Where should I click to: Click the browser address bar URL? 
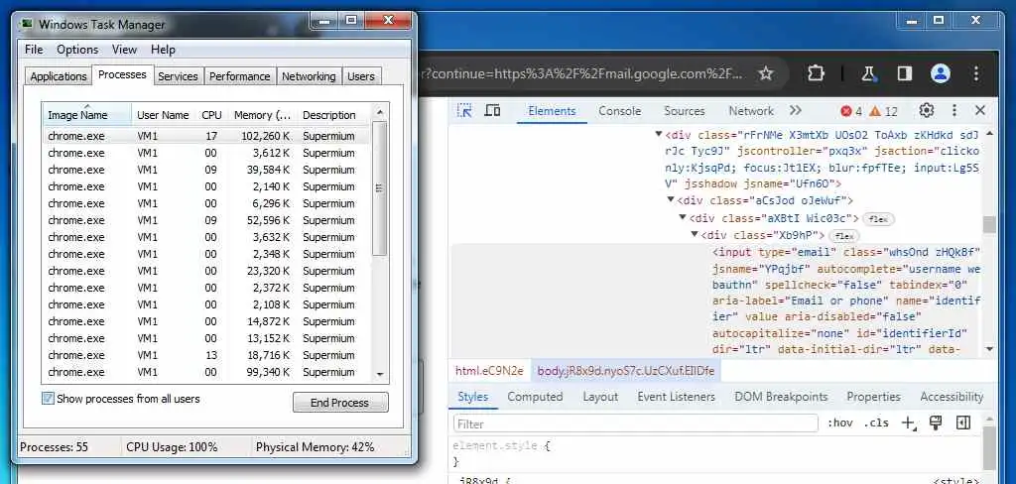pyautogui.click(x=583, y=73)
